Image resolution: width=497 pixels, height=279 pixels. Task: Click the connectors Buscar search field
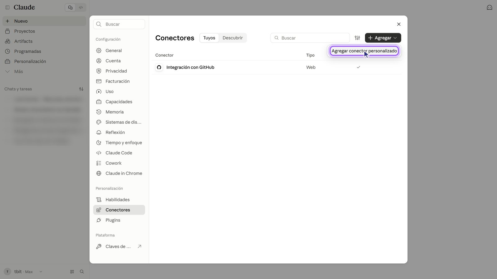click(310, 38)
